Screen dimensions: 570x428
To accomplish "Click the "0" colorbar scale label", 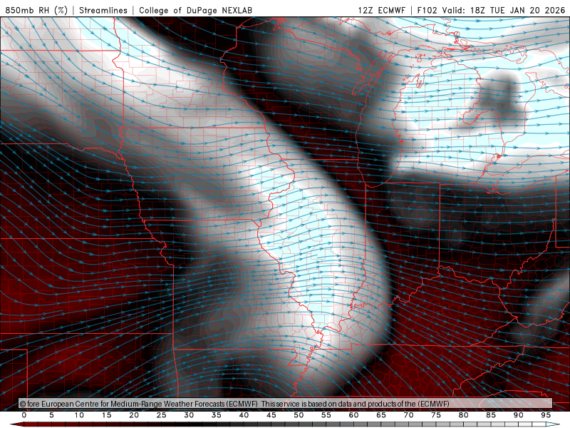I will click(24, 415).
